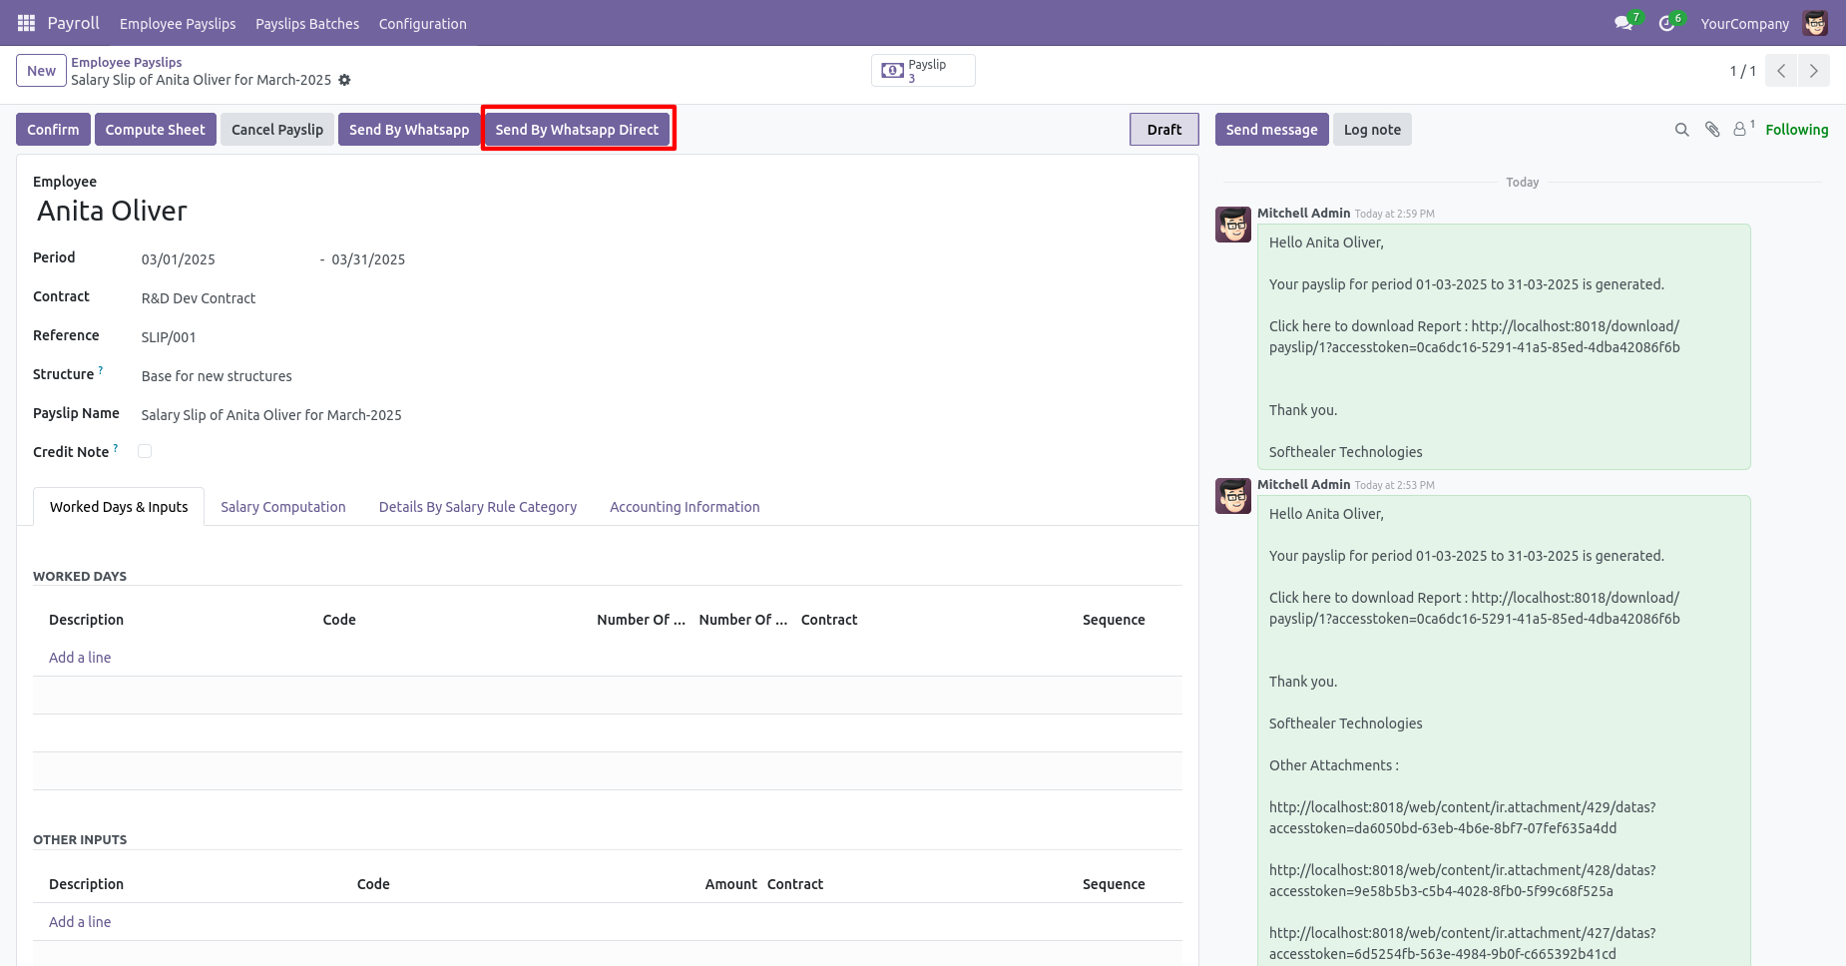This screenshot has width=1846, height=966.
Task: Open the user avatar menu
Action: (1815, 23)
